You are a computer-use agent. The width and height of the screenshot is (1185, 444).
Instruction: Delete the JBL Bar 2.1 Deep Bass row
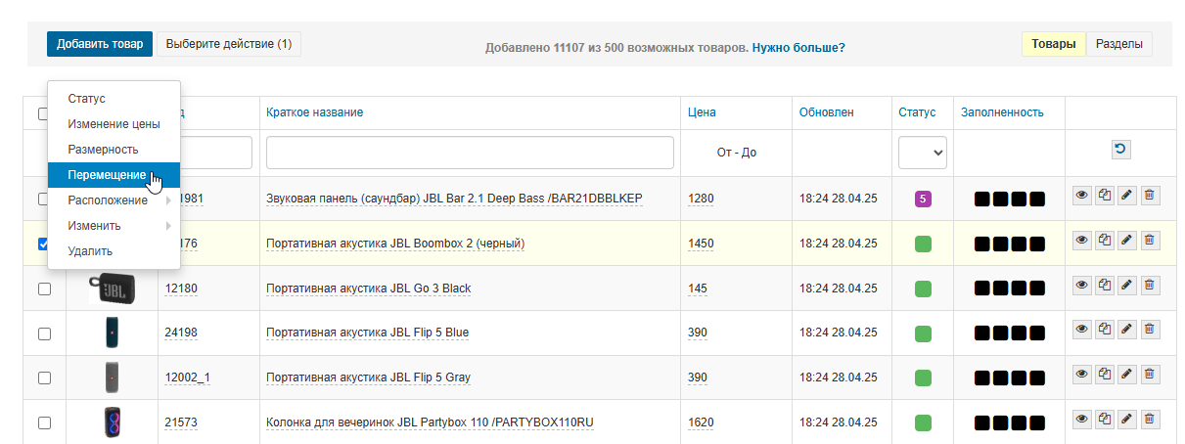pyautogui.click(x=1150, y=196)
